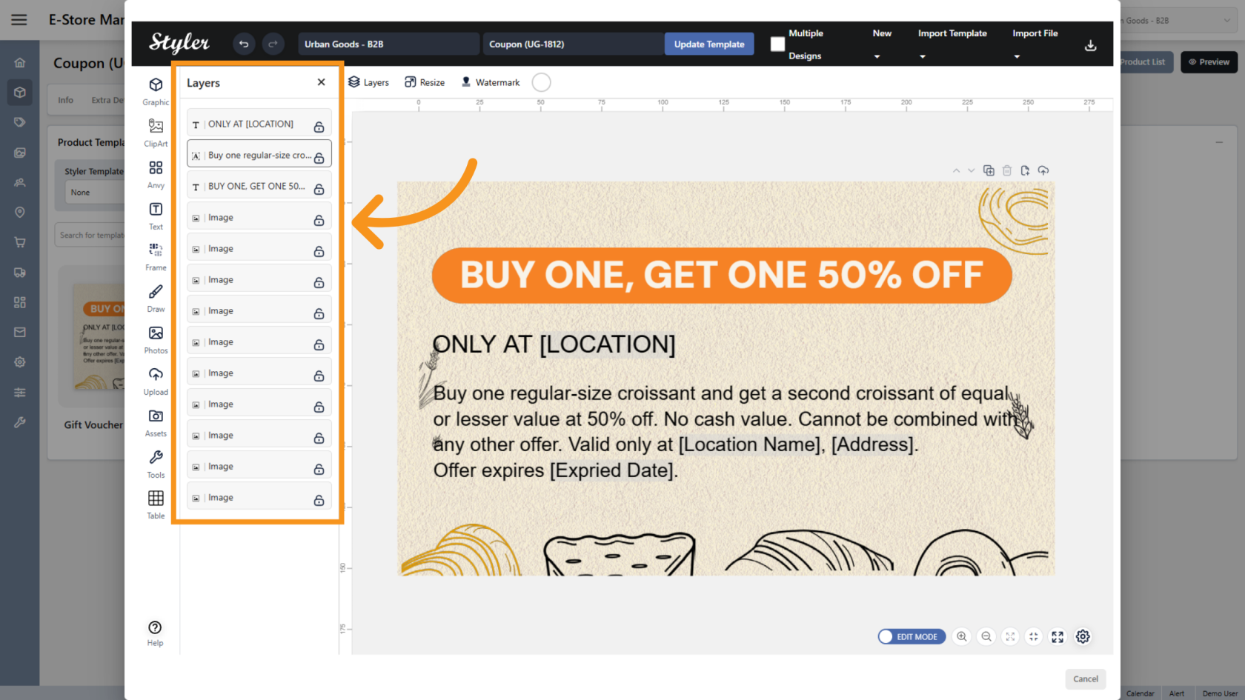The image size is (1245, 700).
Task: Open Styler Template None dropdown in background
Action: [94, 193]
